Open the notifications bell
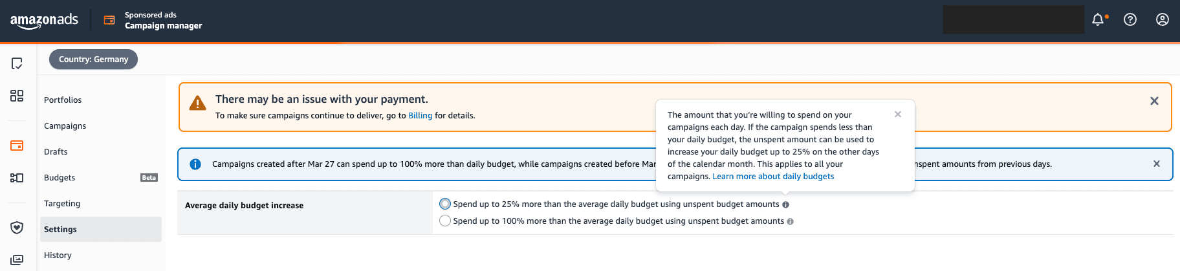This screenshot has height=271, width=1180. [1098, 20]
